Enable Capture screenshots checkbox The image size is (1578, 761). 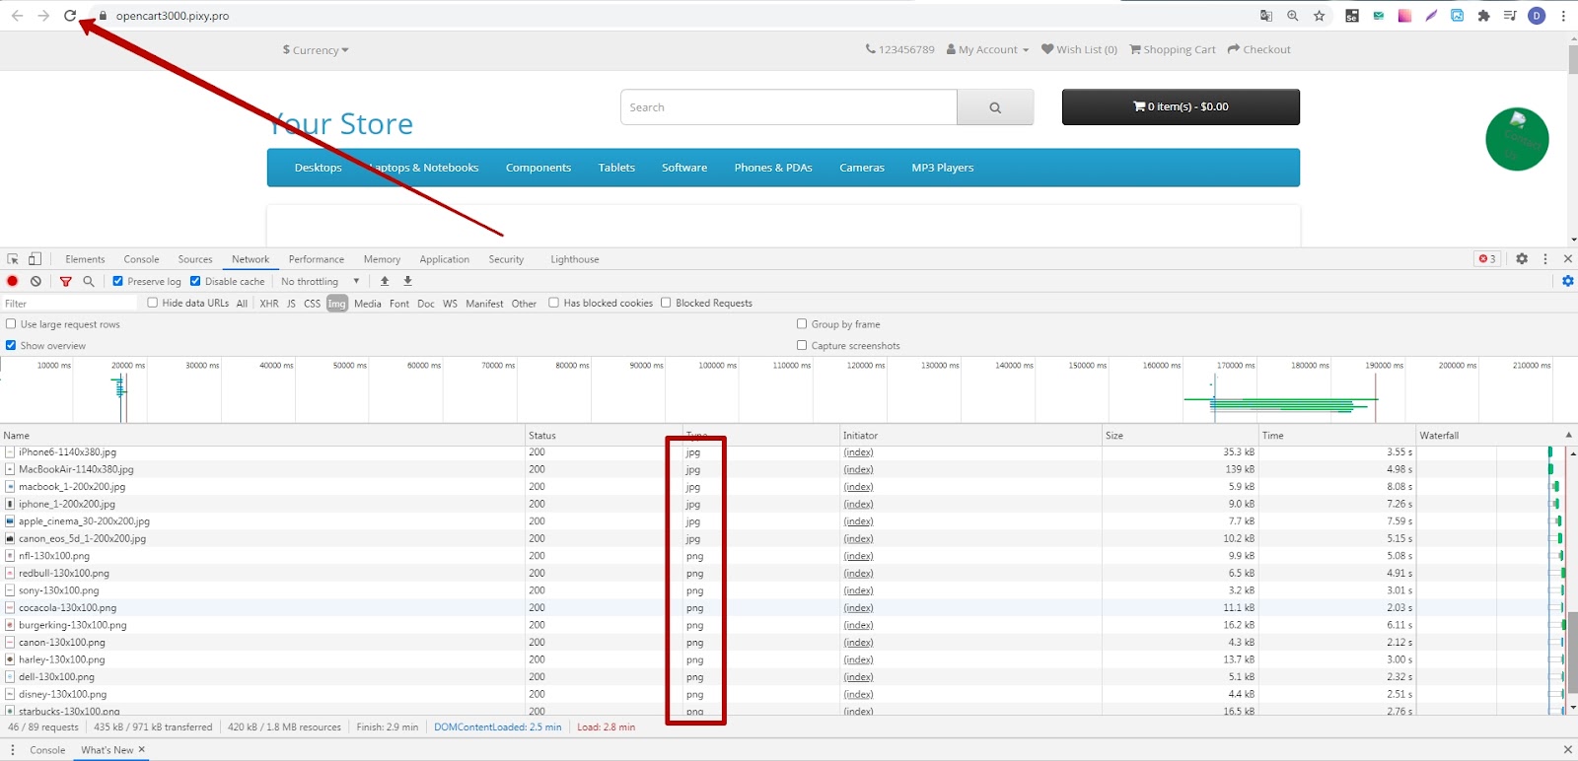click(802, 345)
